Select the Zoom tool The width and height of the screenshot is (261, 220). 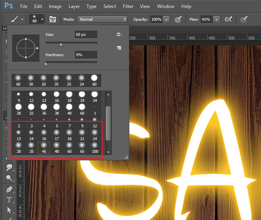coord(10,178)
